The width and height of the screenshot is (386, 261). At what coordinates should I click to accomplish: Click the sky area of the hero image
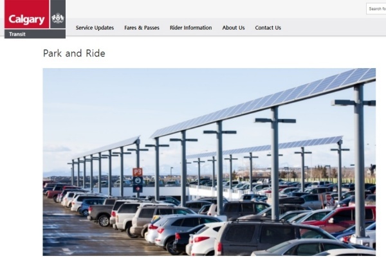pos(123,104)
